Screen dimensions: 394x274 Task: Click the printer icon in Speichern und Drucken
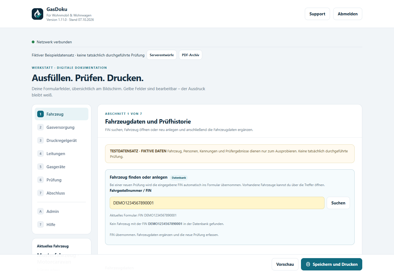(x=308, y=264)
